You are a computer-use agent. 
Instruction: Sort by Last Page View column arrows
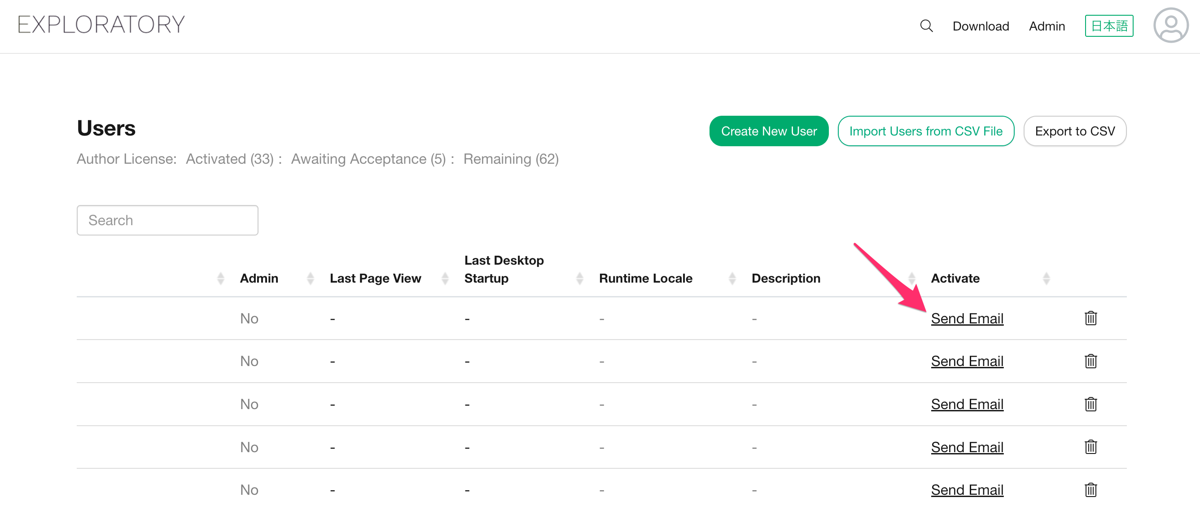[445, 279]
